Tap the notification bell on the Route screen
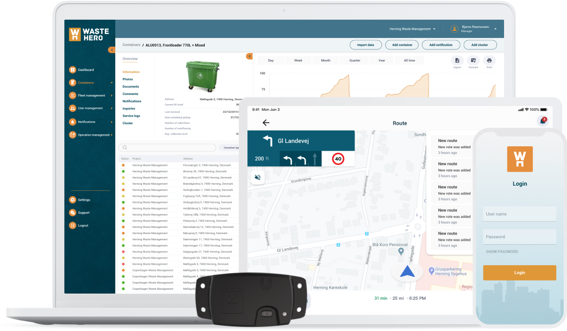Image resolution: width=567 pixels, height=331 pixels. (542, 121)
